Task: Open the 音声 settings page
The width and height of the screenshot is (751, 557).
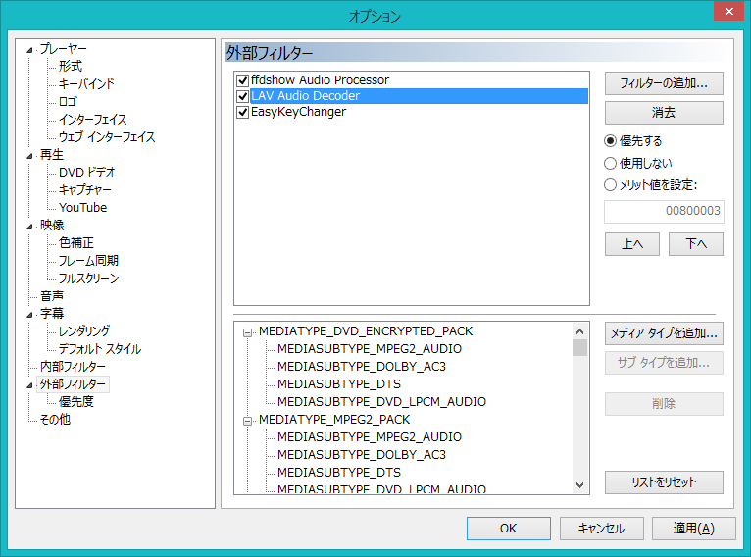Action: 52,296
